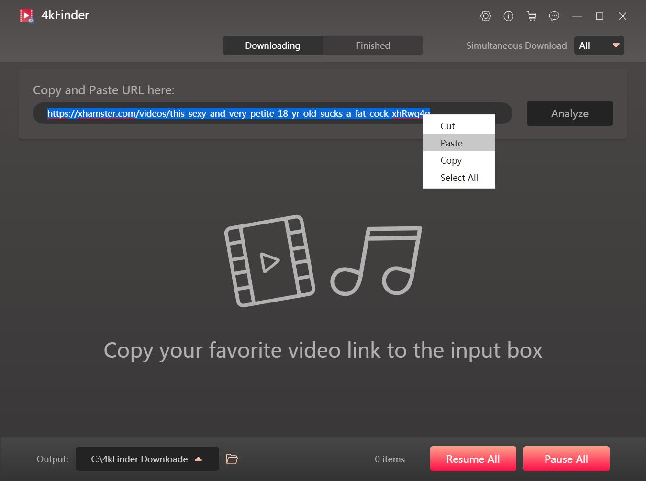
Task: Choose Cut from the context menu
Action: click(447, 126)
